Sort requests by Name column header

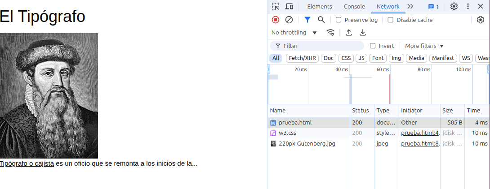309,111
